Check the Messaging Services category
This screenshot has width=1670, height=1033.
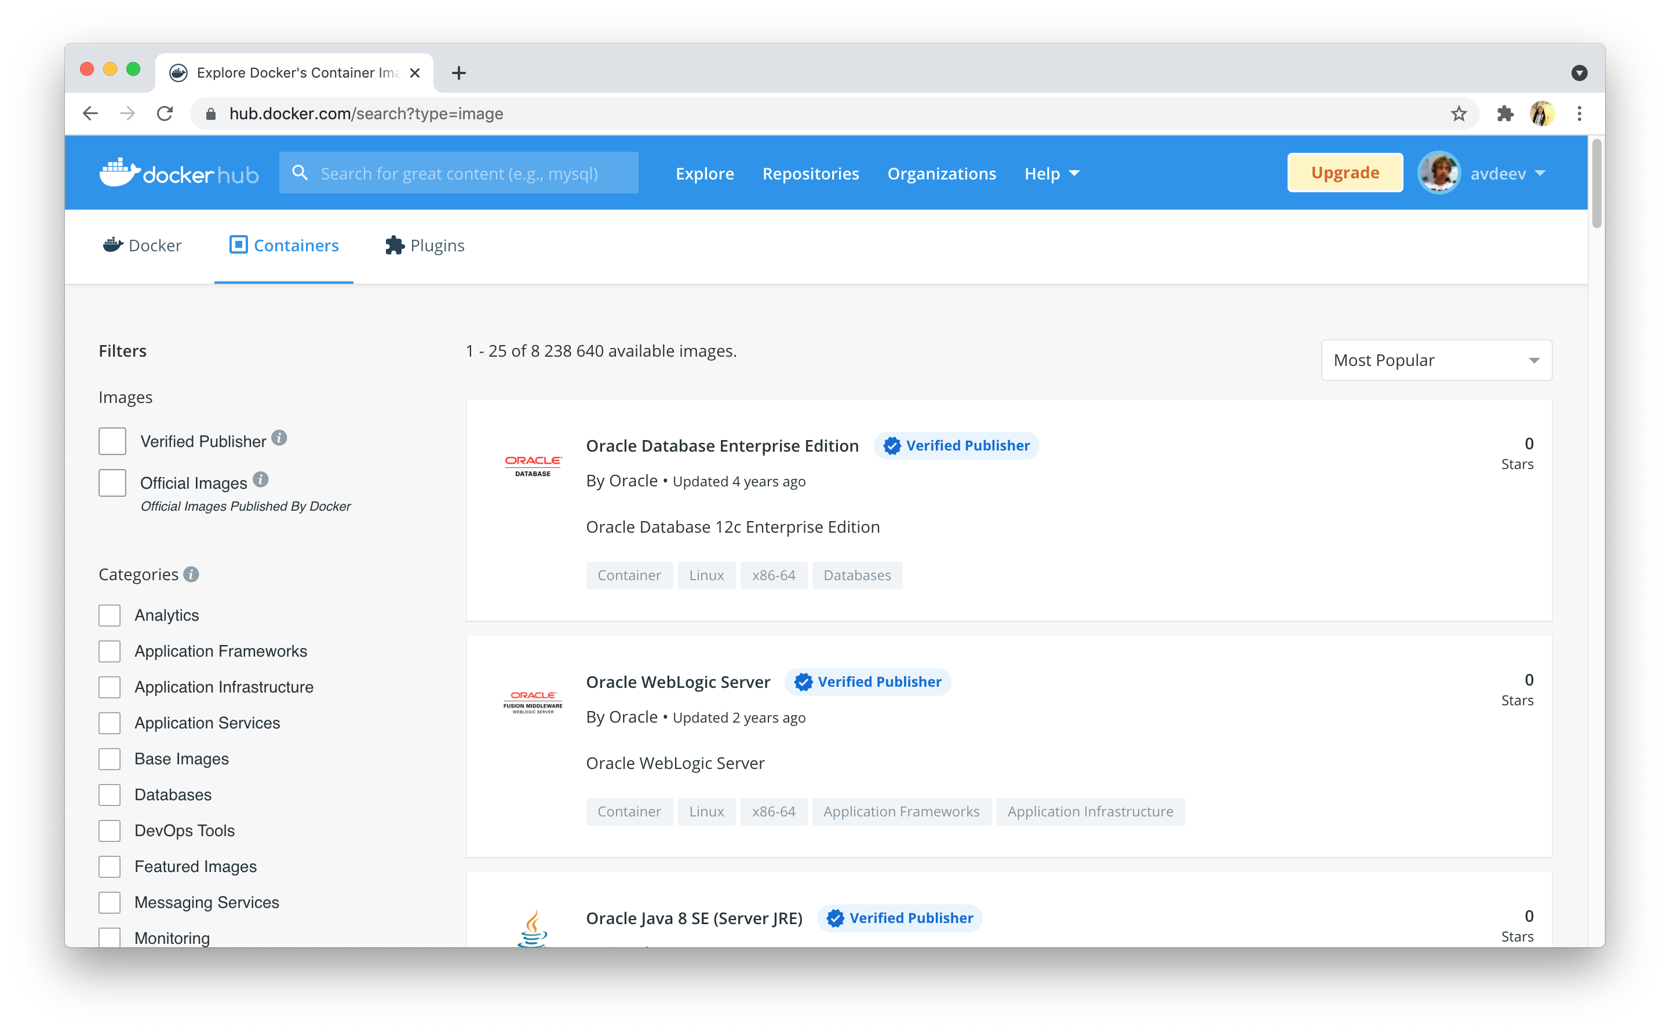point(110,903)
